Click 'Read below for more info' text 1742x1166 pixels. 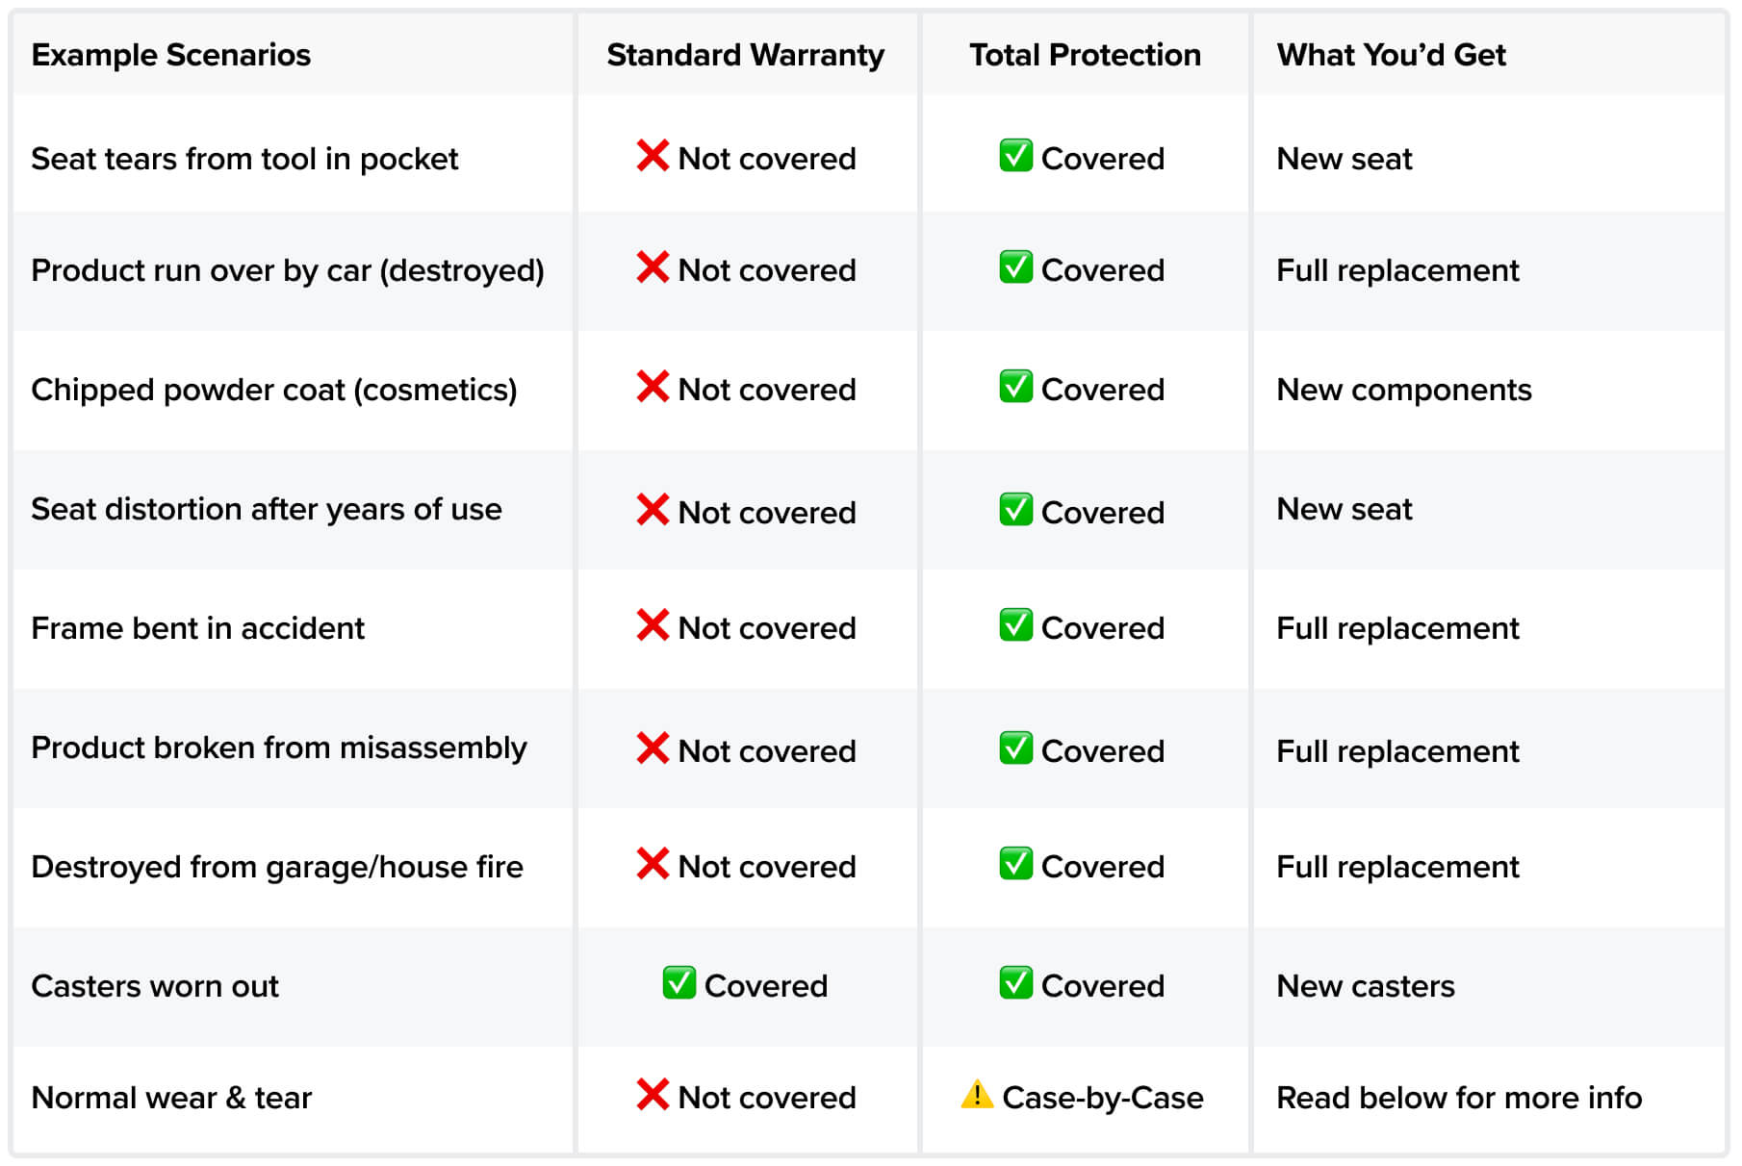click(x=1459, y=1098)
